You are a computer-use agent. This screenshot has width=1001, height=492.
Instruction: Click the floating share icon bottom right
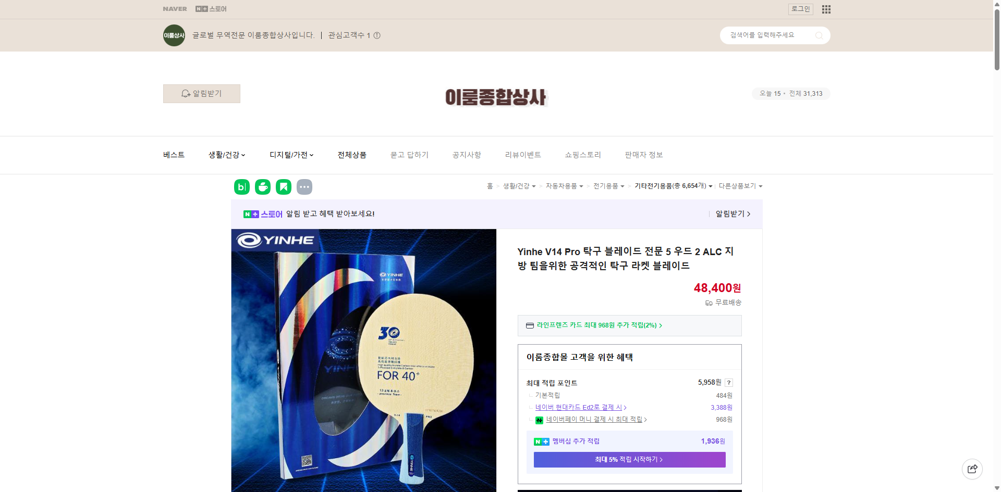[x=972, y=469]
